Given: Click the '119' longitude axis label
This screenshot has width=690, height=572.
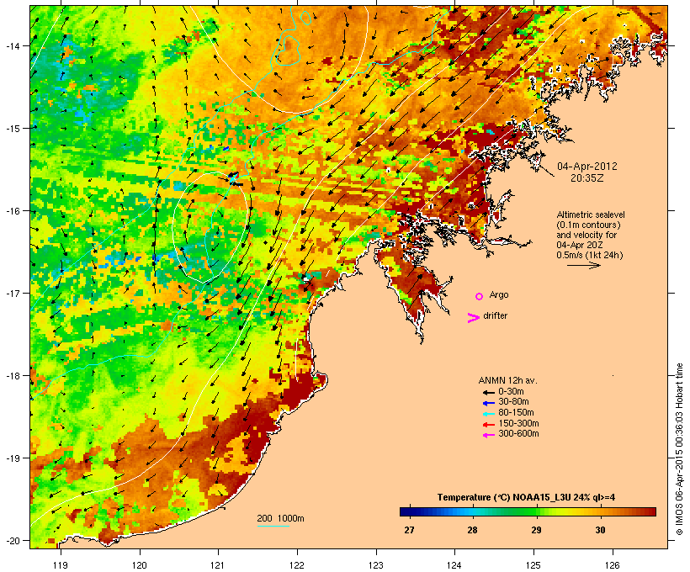Looking at the screenshot, I should [61, 565].
